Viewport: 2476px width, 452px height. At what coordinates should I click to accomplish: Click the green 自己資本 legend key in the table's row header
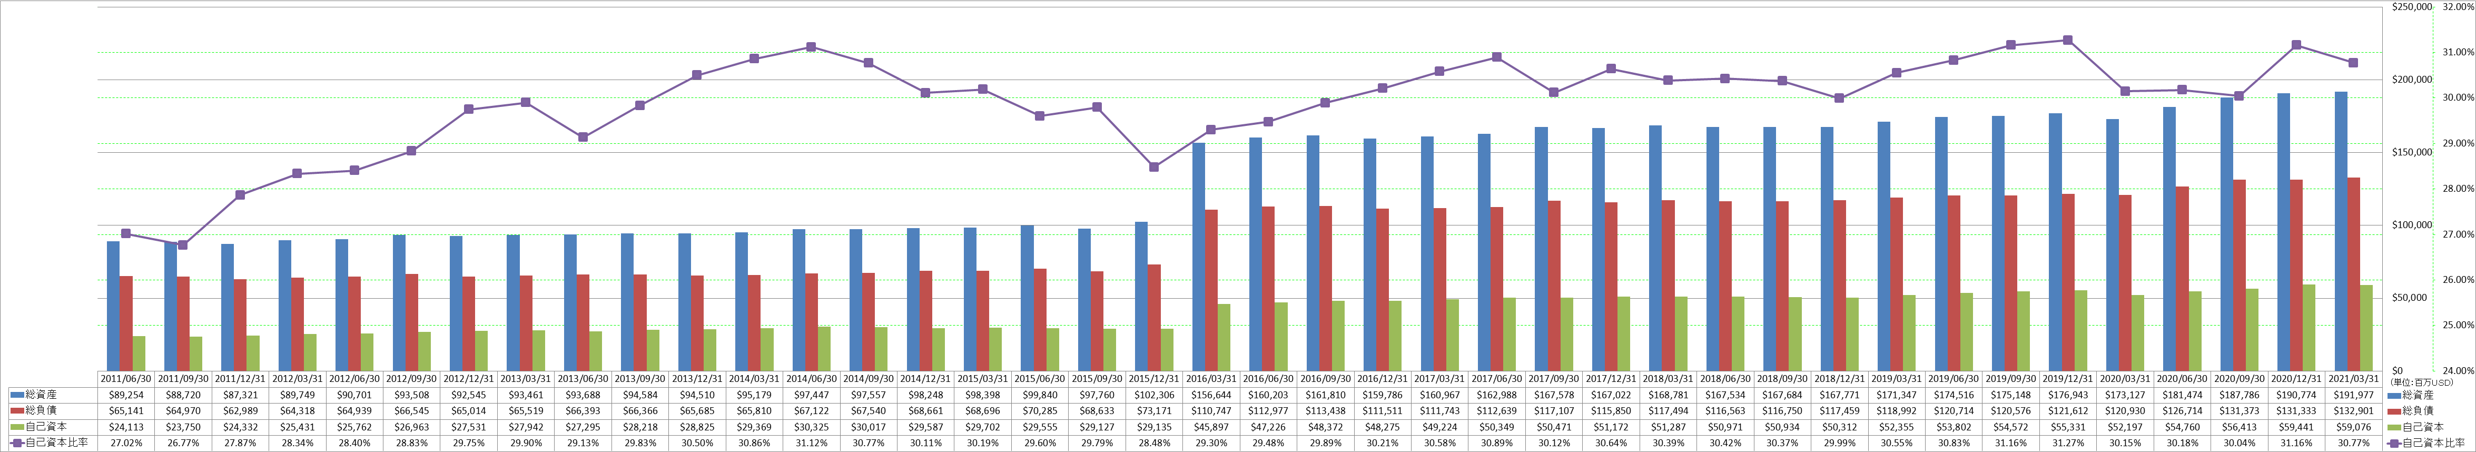coord(17,427)
